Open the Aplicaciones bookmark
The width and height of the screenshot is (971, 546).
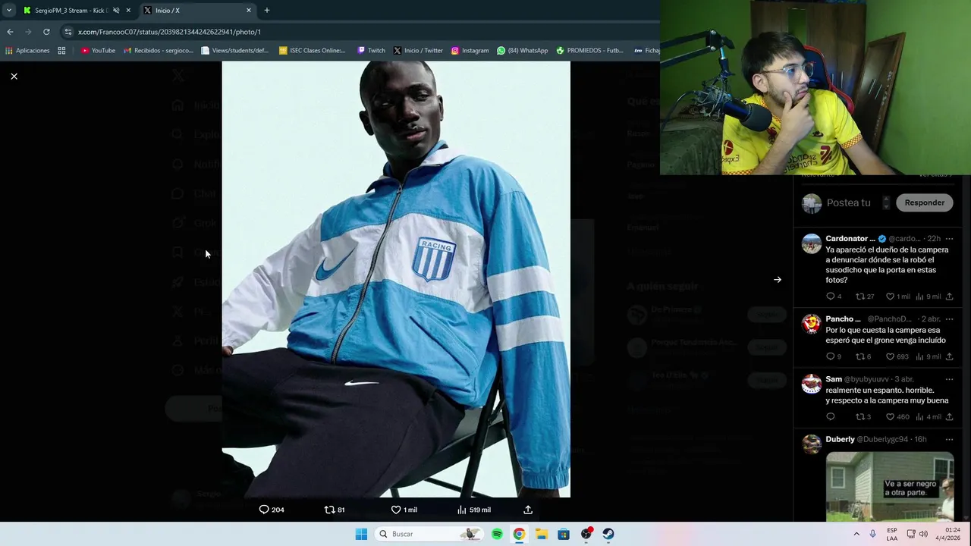coord(27,51)
